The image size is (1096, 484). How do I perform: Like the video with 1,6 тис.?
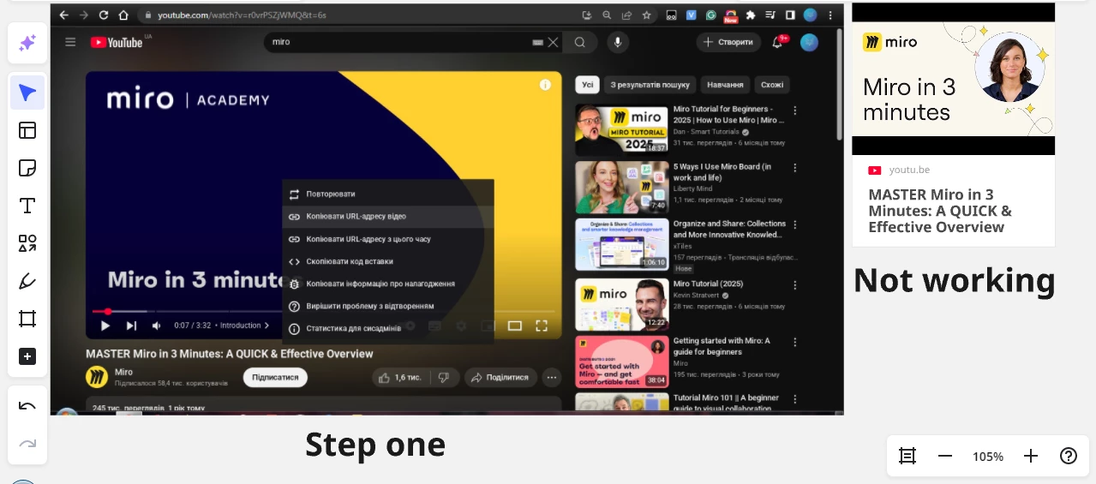point(401,377)
